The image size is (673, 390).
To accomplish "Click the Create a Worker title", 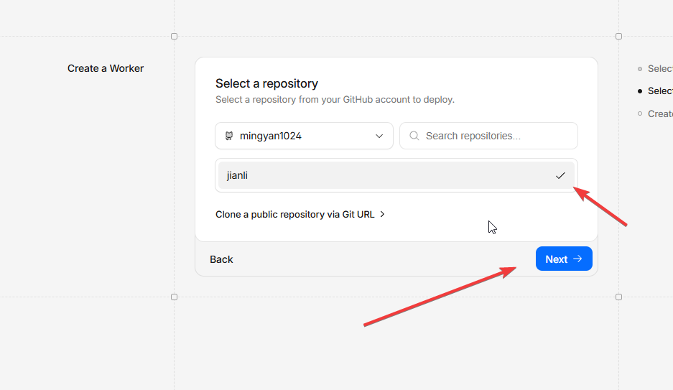I will (106, 68).
